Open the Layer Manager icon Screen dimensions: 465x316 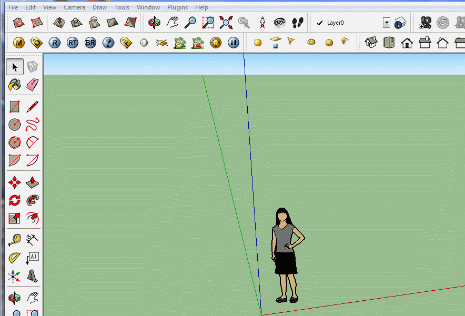[x=400, y=23]
